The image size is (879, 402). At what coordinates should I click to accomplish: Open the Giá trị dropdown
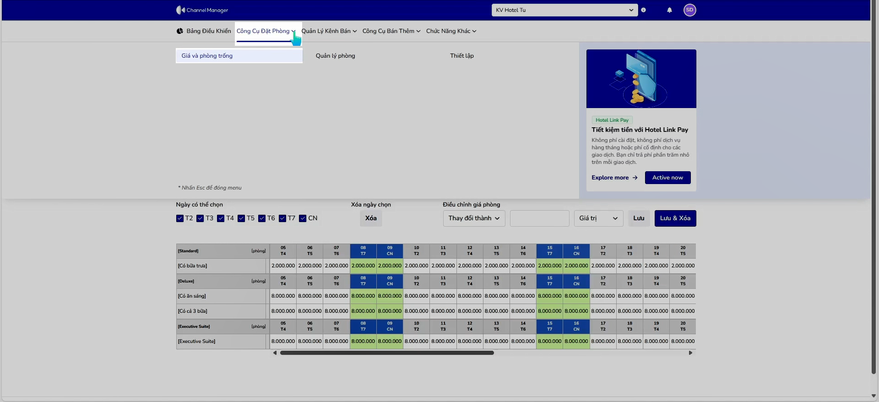598,218
